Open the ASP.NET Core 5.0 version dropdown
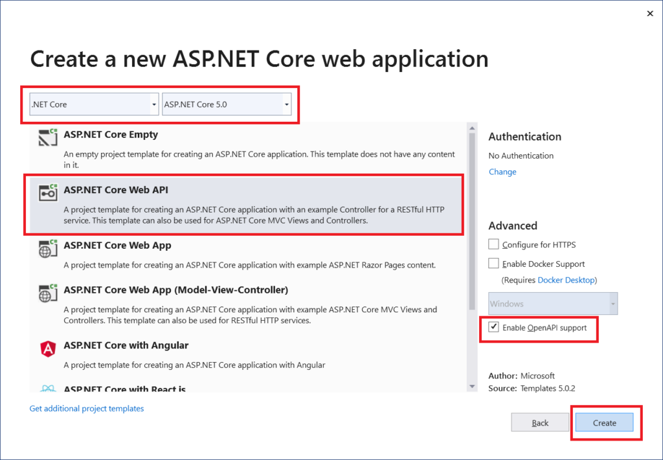663x460 pixels. (227, 104)
